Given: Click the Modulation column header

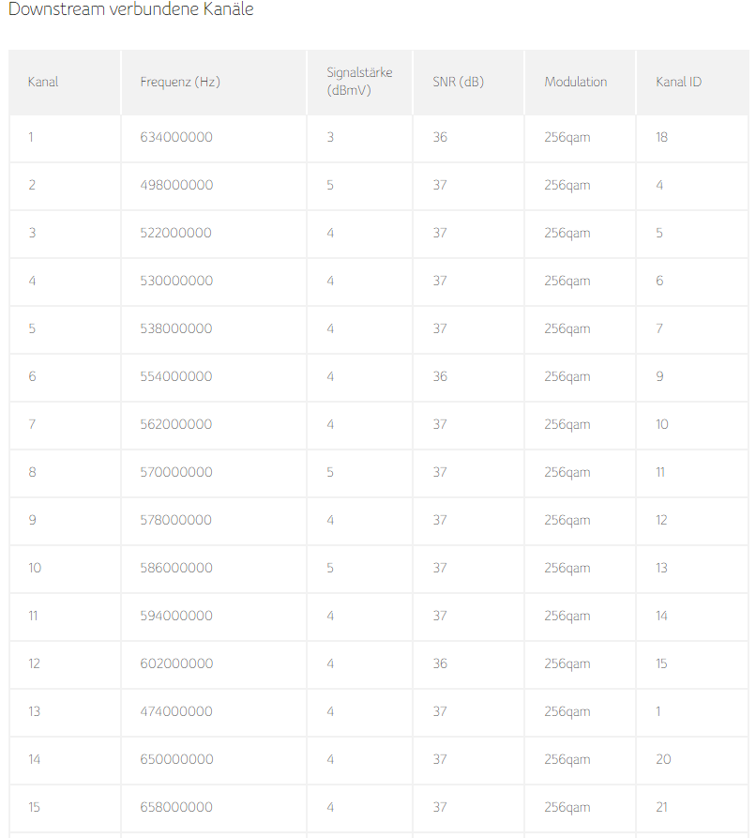Looking at the screenshot, I should click(x=575, y=82).
